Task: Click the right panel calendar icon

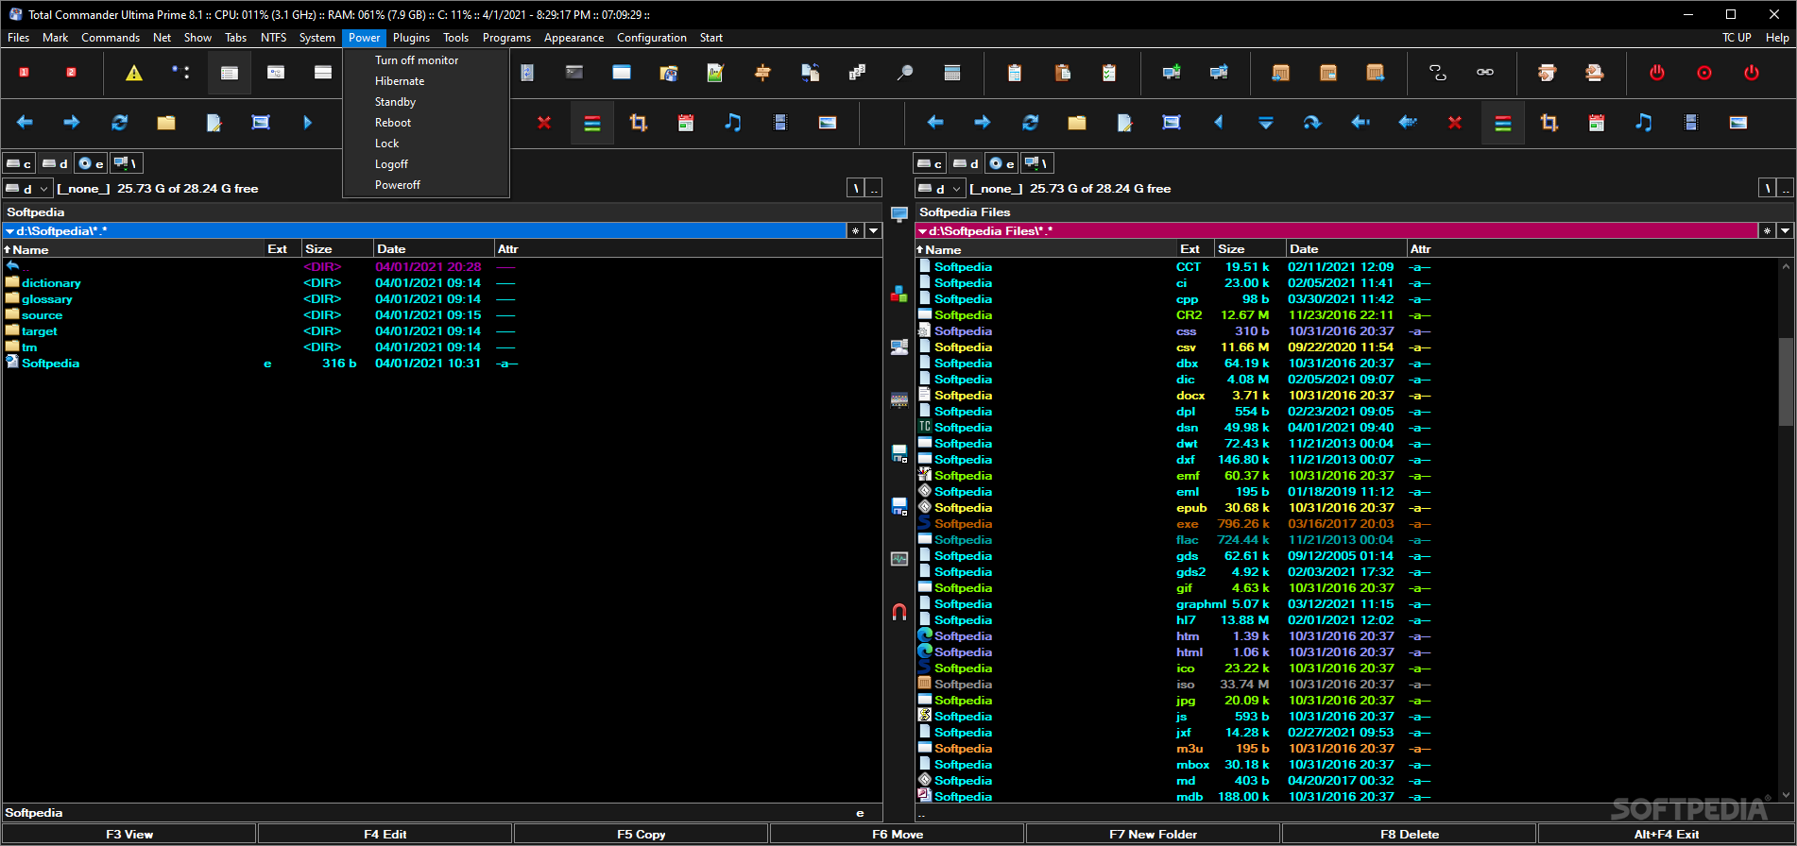Action: 1597,123
